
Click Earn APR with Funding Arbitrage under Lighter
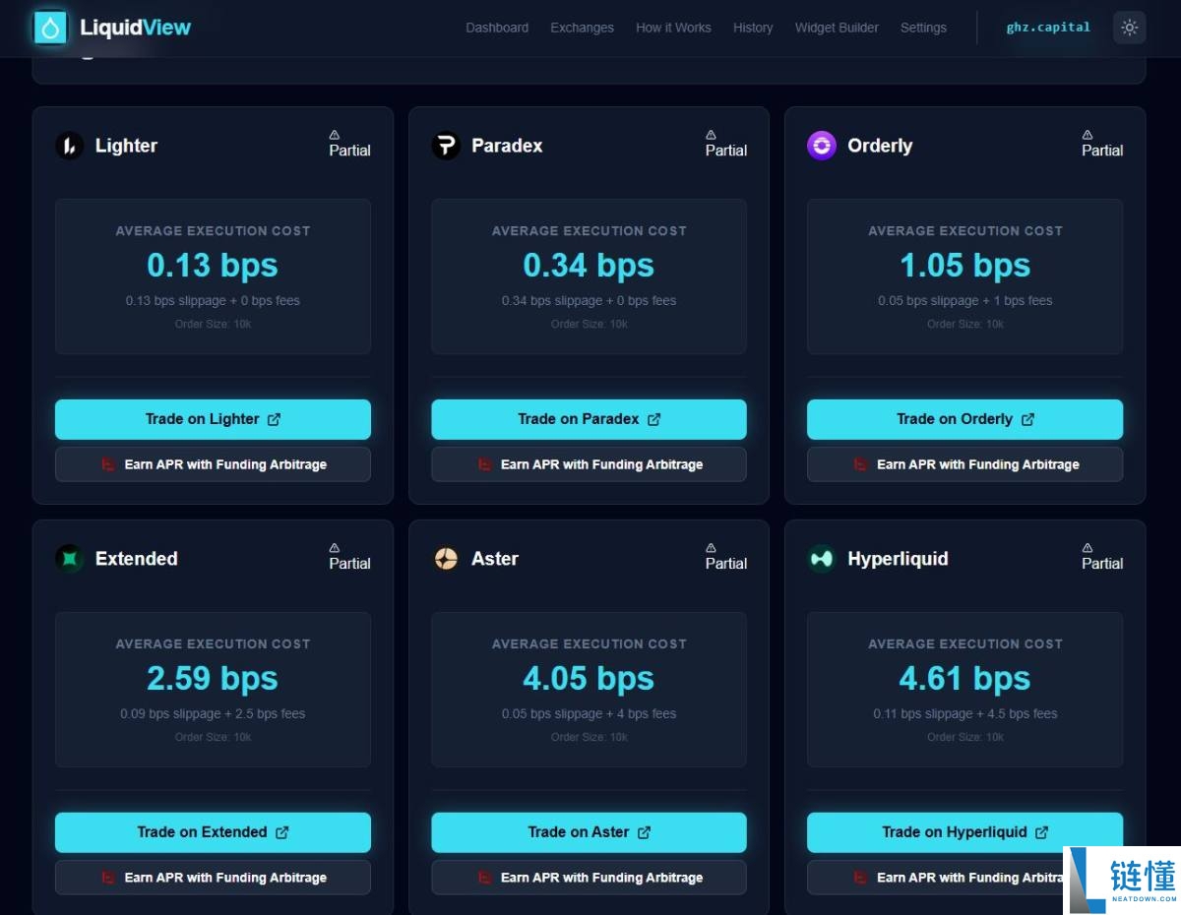(213, 464)
